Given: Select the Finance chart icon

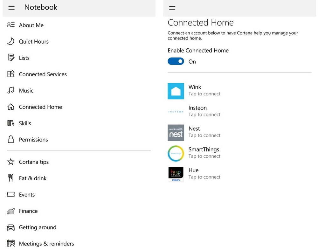Looking at the screenshot, I should tap(10, 211).
